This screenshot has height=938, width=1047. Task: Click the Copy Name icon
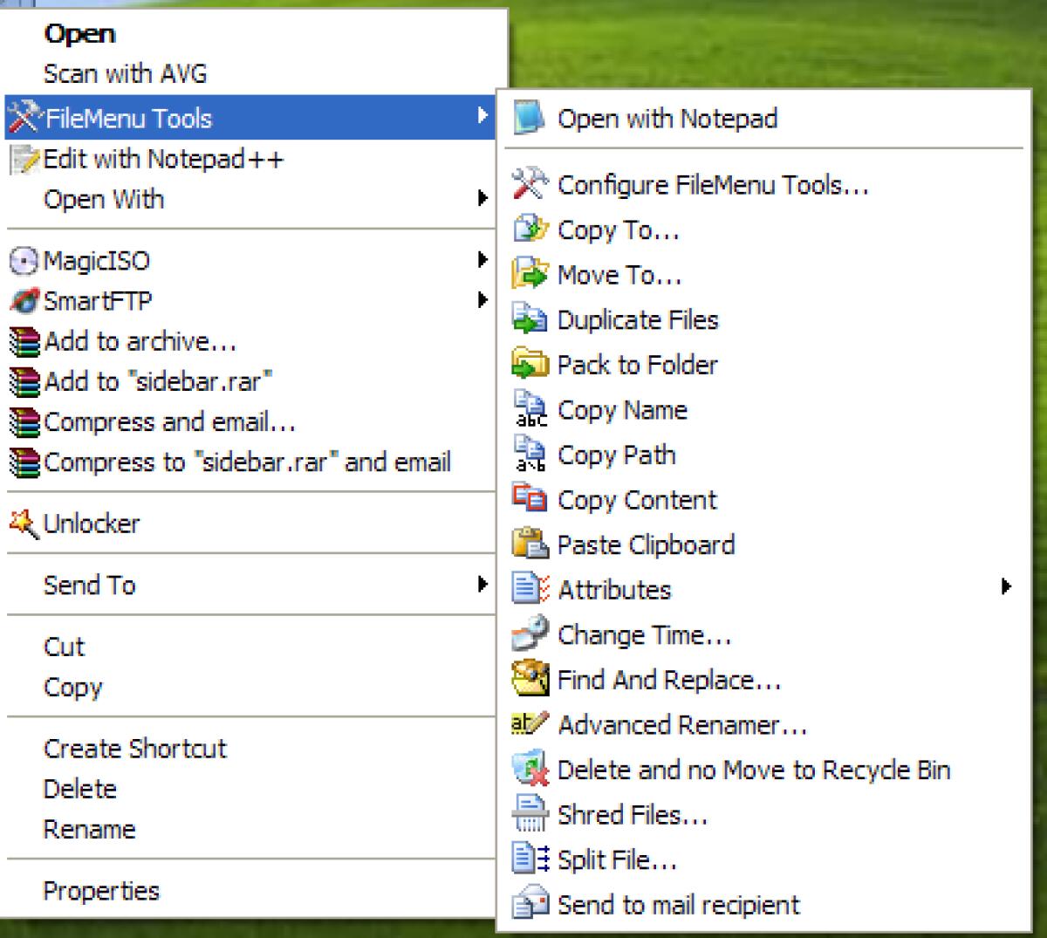530,409
